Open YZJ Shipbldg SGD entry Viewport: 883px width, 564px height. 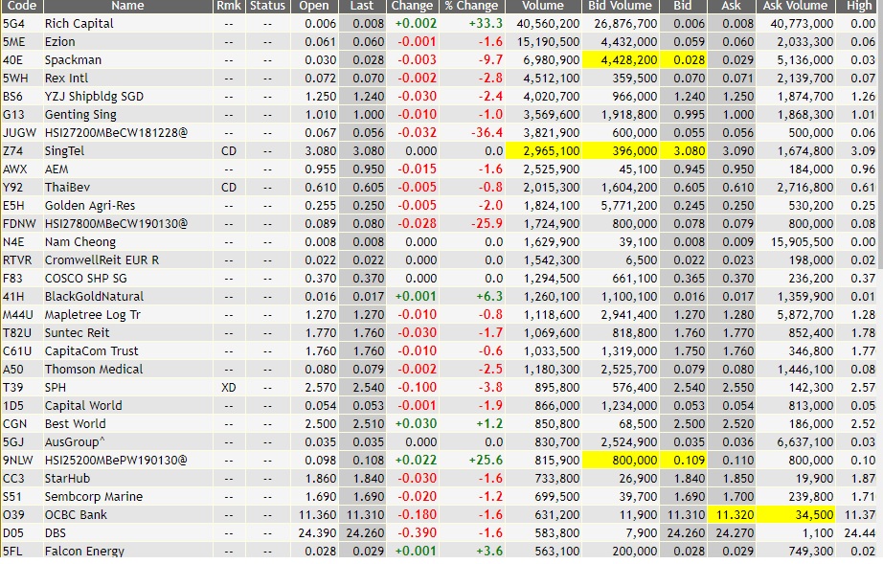94,97
